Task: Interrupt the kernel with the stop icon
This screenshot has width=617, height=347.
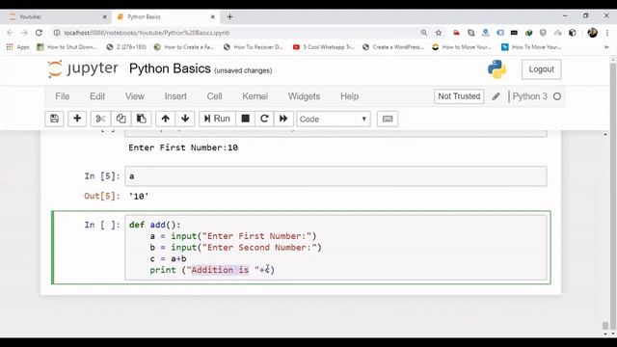Action: (245, 119)
